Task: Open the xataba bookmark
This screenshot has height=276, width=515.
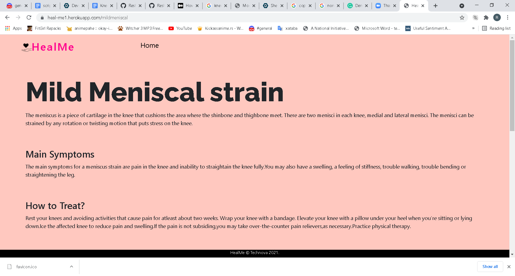Action: point(288,28)
